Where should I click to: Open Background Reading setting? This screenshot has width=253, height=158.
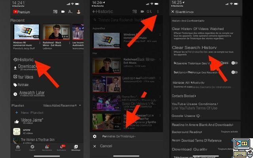tap(187, 132)
